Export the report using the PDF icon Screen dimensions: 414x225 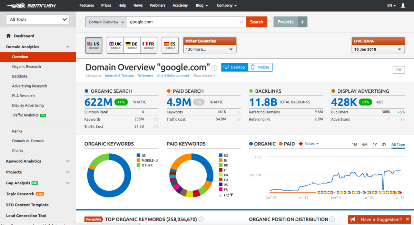click(x=398, y=70)
